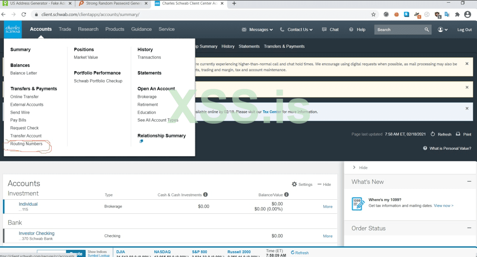Click the Help question mark link
Image resolution: width=477 pixels, height=257 pixels.
[357, 29]
